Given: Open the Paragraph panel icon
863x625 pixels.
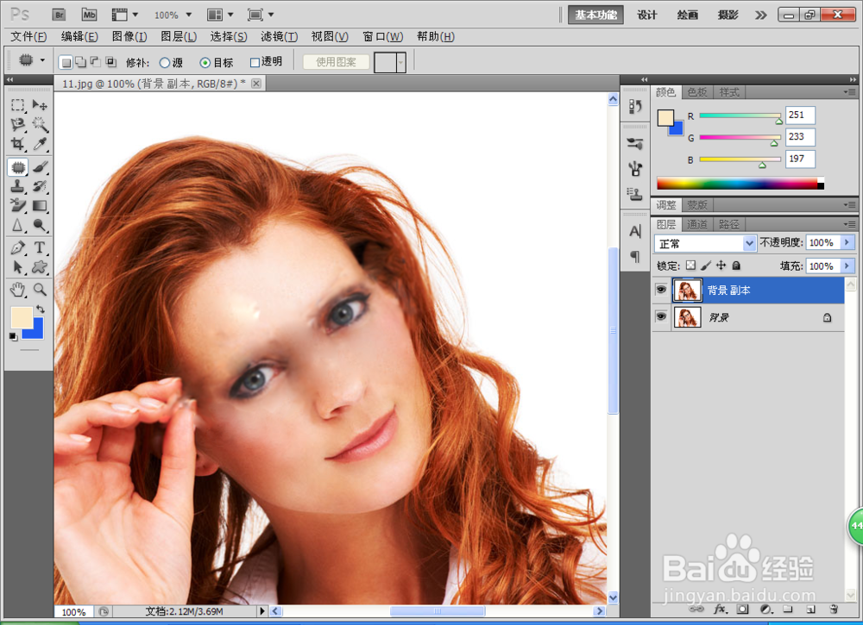Looking at the screenshot, I should [635, 256].
